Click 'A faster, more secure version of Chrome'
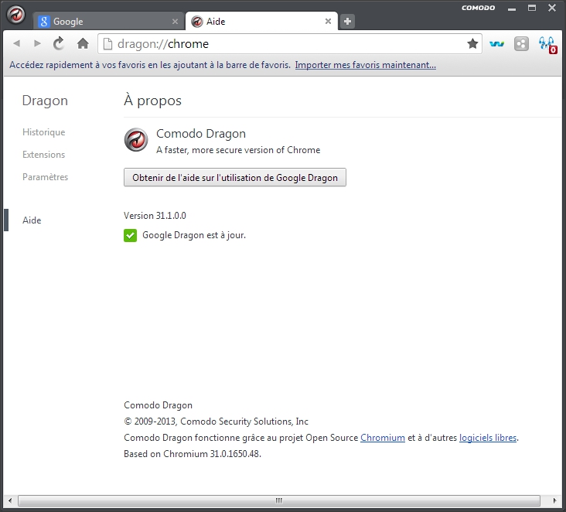 [238, 150]
